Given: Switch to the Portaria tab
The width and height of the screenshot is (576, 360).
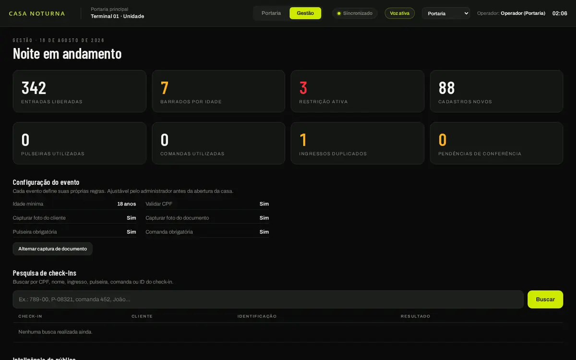Looking at the screenshot, I should coord(271,13).
